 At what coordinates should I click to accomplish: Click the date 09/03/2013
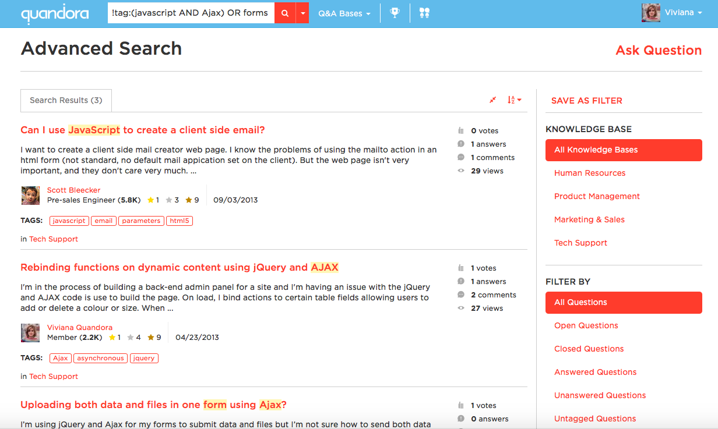235,200
